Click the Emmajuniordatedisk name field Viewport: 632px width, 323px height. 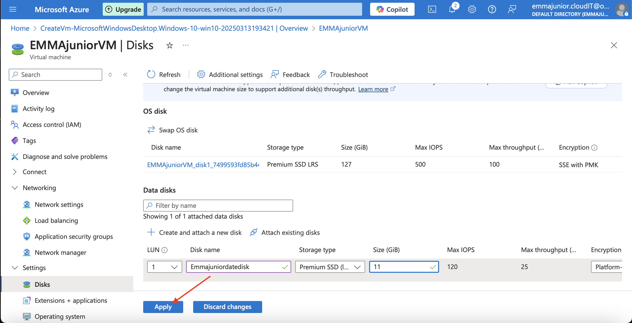(238, 267)
